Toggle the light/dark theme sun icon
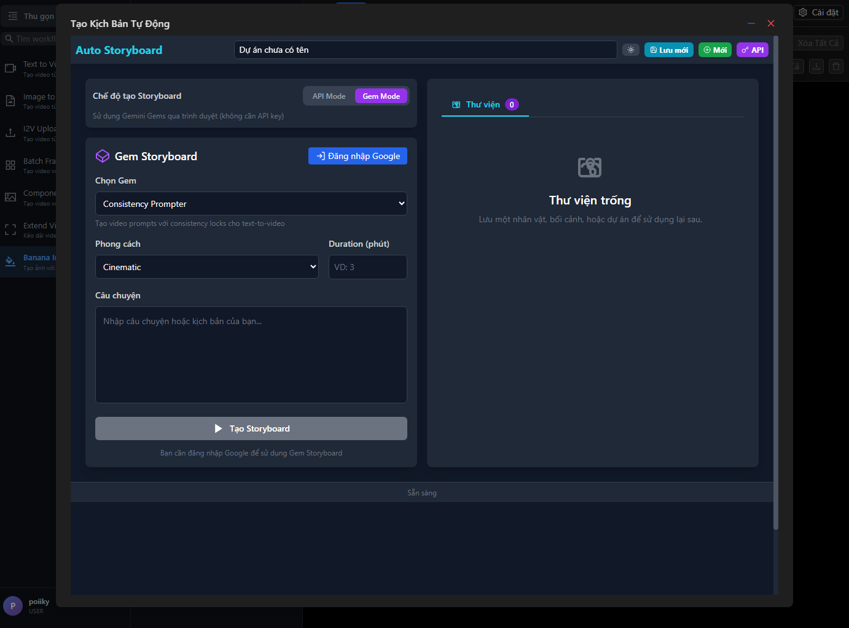849x628 pixels. click(631, 50)
